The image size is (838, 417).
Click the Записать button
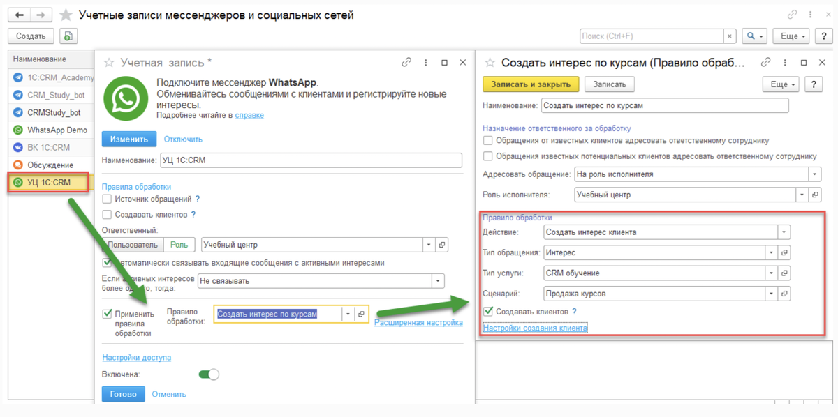pos(610,84)
